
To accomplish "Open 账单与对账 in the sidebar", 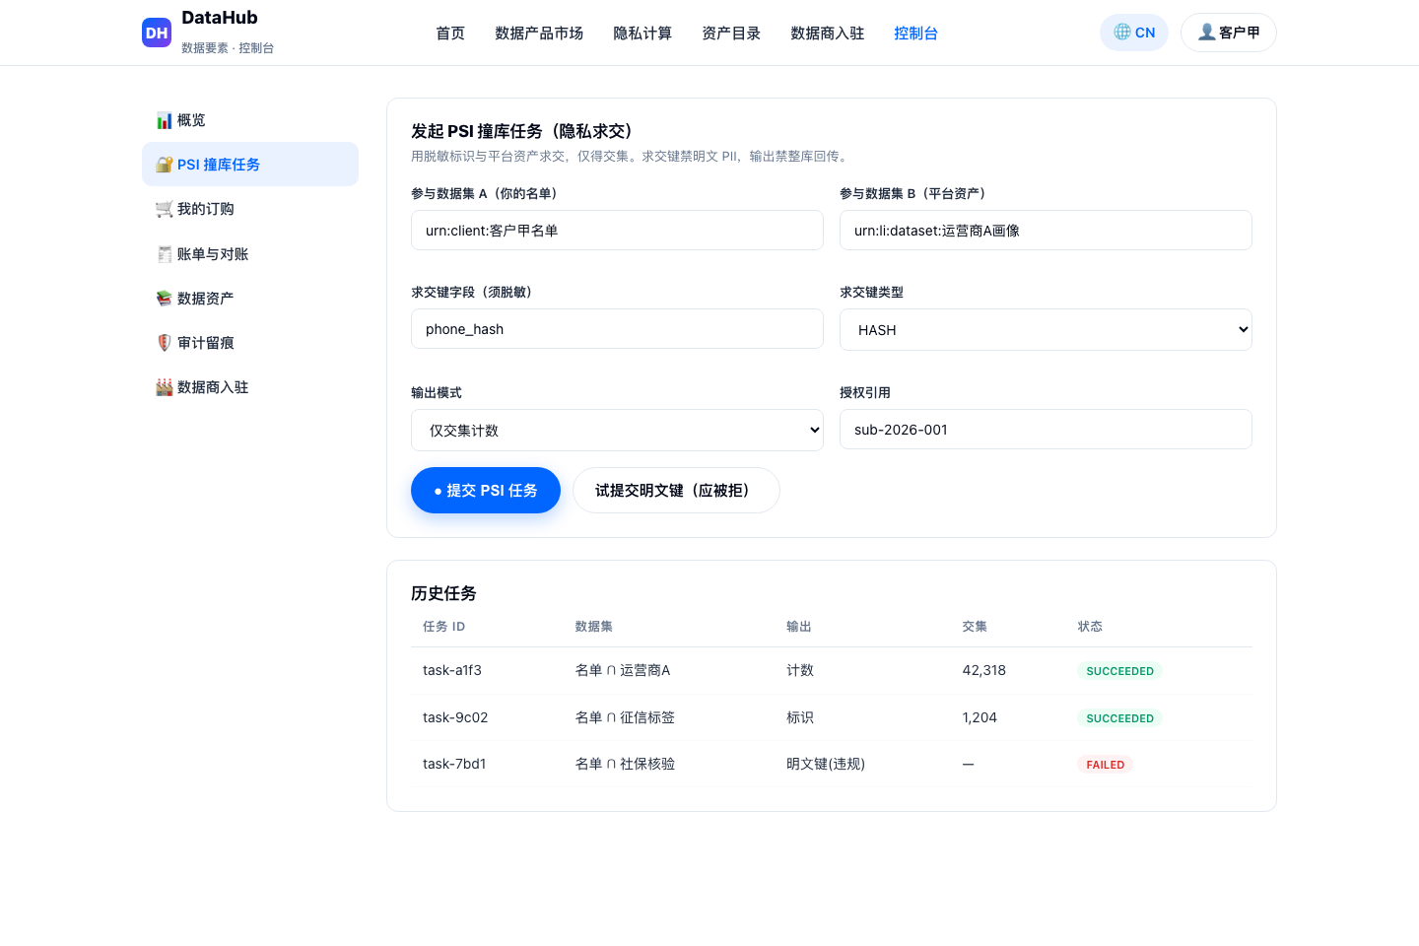I will [250, 254].
